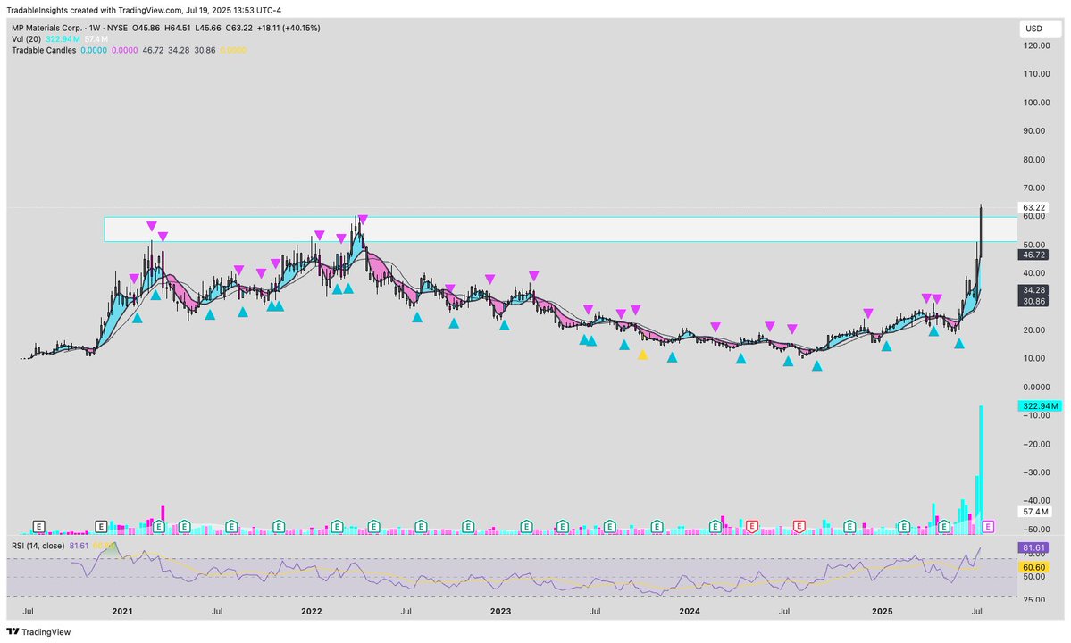Click the 100.00 price axis value

click(1036, 103)
